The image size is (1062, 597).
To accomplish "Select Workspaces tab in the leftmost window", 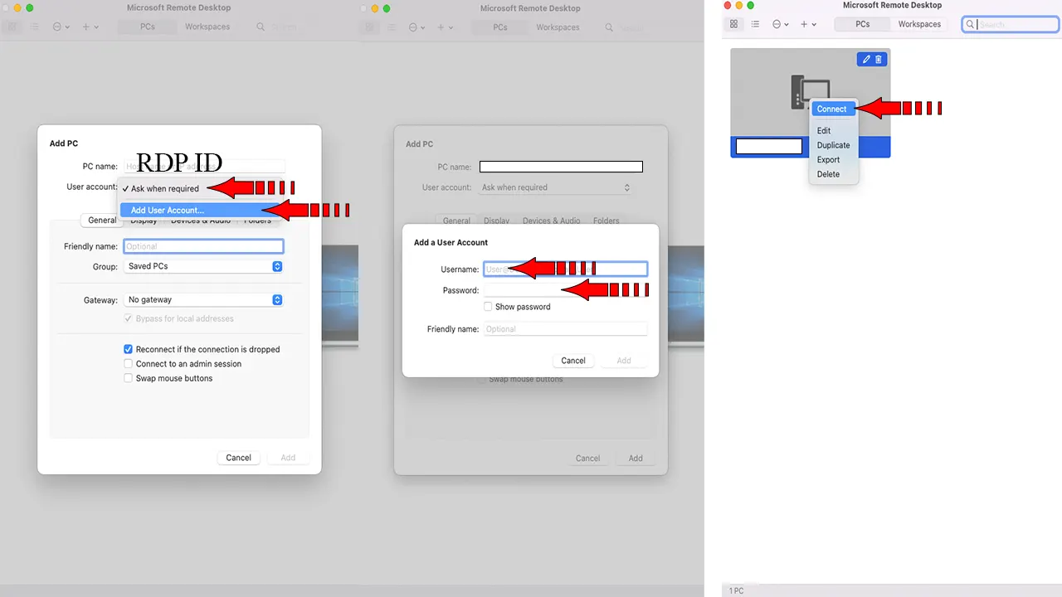I will [x=207, y=27].
